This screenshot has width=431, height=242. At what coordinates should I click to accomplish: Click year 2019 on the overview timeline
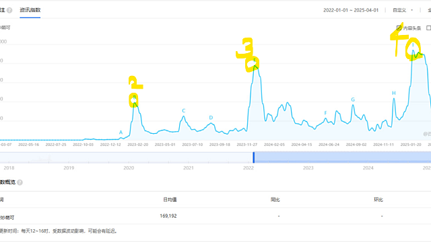(69, 168)
